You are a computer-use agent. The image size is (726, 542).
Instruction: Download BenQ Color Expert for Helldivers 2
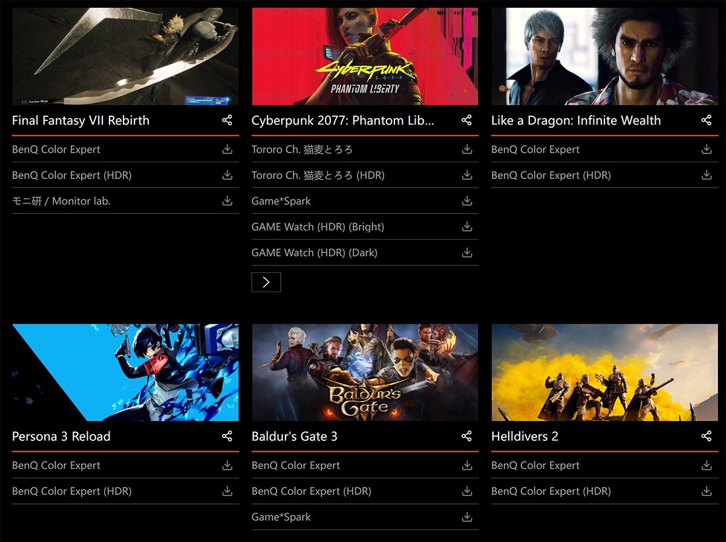(x=707, y=465)
